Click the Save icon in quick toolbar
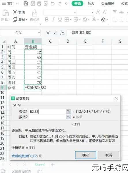128x173 pixels. pyautogui.click(x=26, y=3)
